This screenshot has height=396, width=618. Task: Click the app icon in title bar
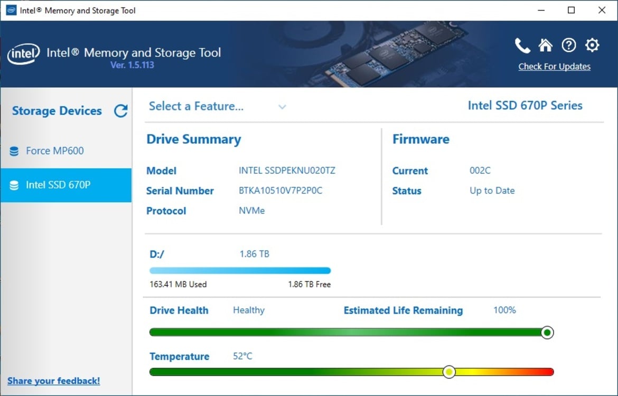[x=11, y=10]
